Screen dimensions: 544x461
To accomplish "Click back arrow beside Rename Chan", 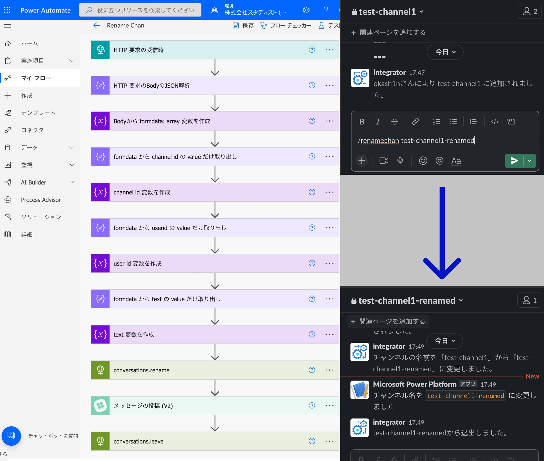I will [97, 25].
